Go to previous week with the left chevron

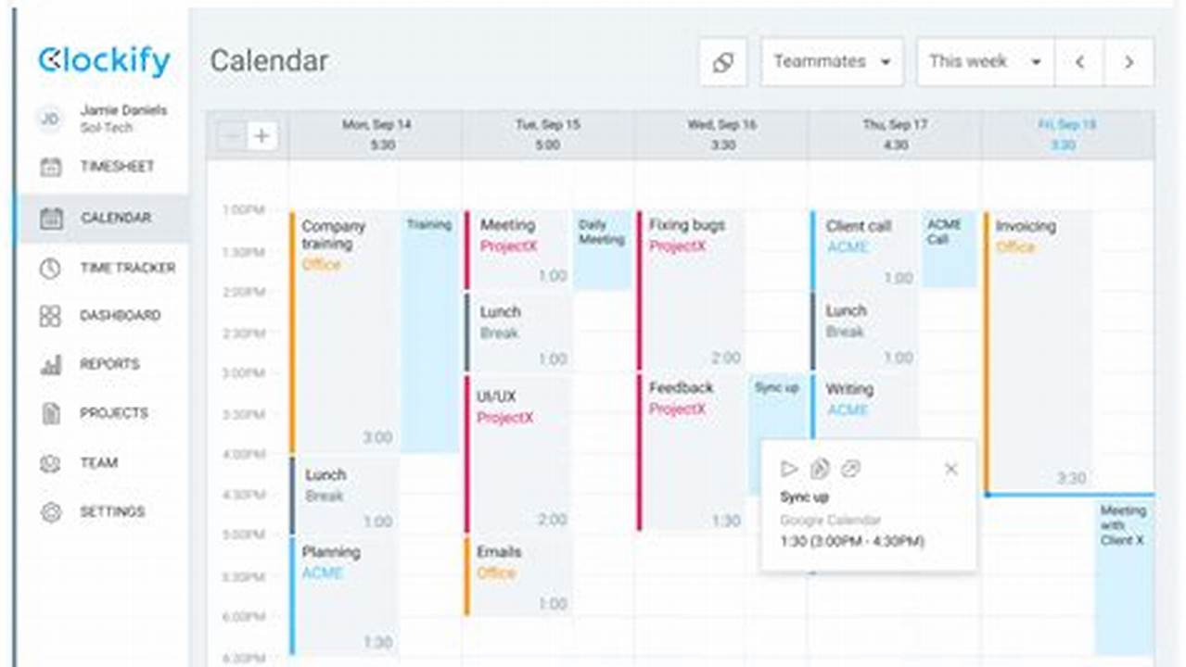point(1078,62)
